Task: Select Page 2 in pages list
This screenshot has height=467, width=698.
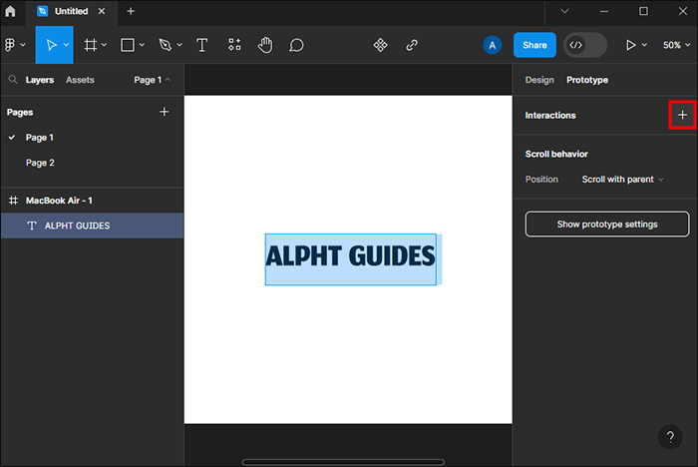Action: 40,163
